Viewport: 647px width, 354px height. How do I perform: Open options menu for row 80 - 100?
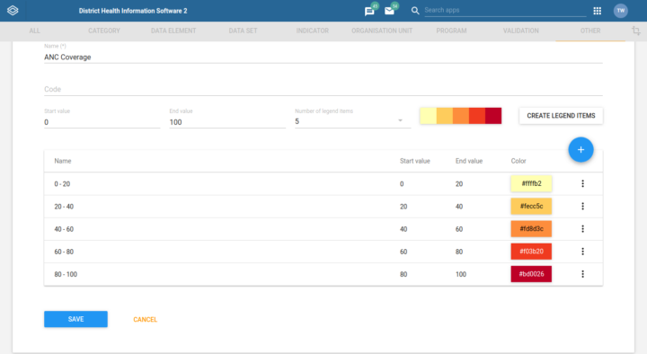click(582, 274)
